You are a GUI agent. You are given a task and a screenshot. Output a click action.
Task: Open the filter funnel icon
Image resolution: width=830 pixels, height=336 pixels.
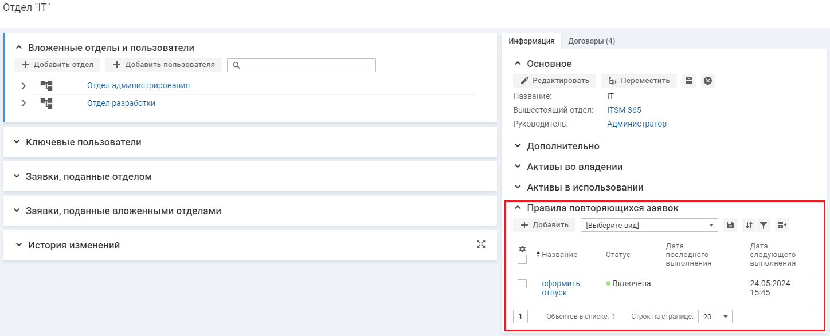coord(764,226)
